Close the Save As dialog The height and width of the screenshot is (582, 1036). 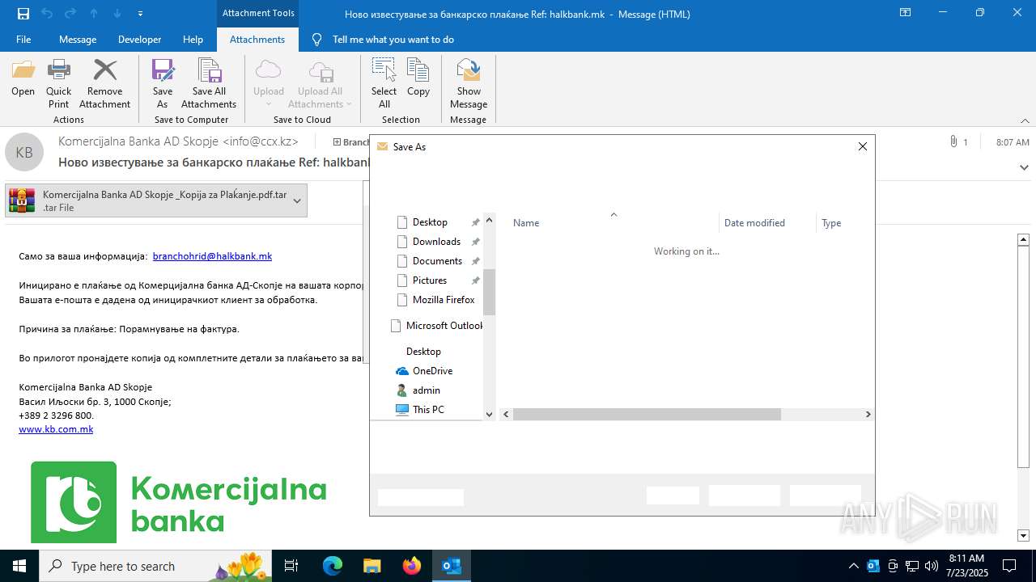[x=862, y=146]
